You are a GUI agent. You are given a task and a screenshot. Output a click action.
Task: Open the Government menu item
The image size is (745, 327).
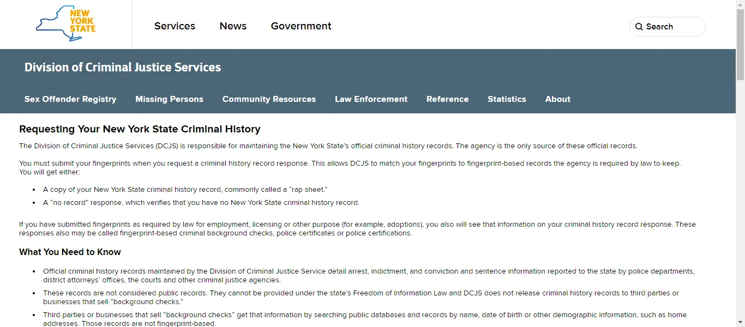click(301, 26)
